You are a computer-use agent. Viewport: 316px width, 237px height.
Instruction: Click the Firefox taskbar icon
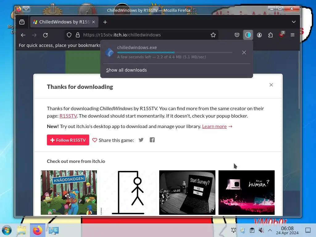click(37, 230)
